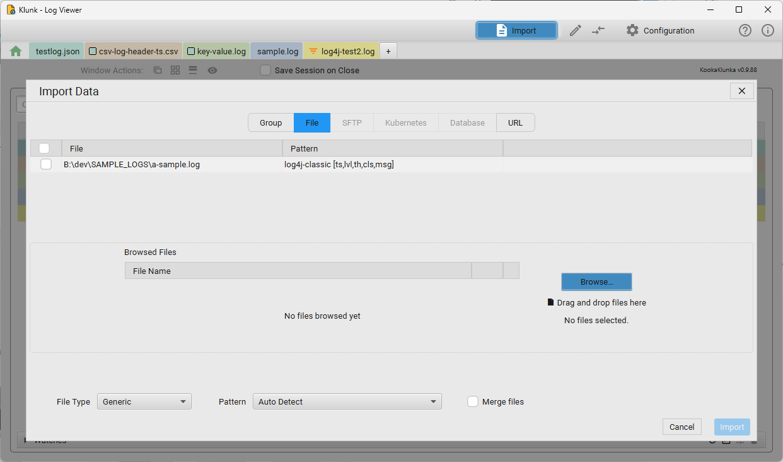Open the Pattern Auto Detect dropdown
Viewport: 783px width, 462px height.
[x=347, y=401]
